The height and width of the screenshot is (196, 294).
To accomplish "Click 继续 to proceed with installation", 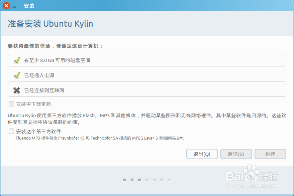I will click(x=270, y=154).
